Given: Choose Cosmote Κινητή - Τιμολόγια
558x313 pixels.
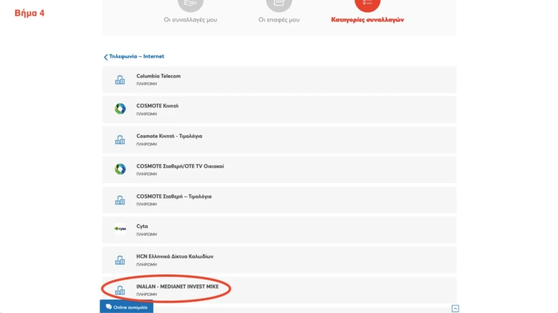Looking at the screenshot, I should [x=279, y=140].
